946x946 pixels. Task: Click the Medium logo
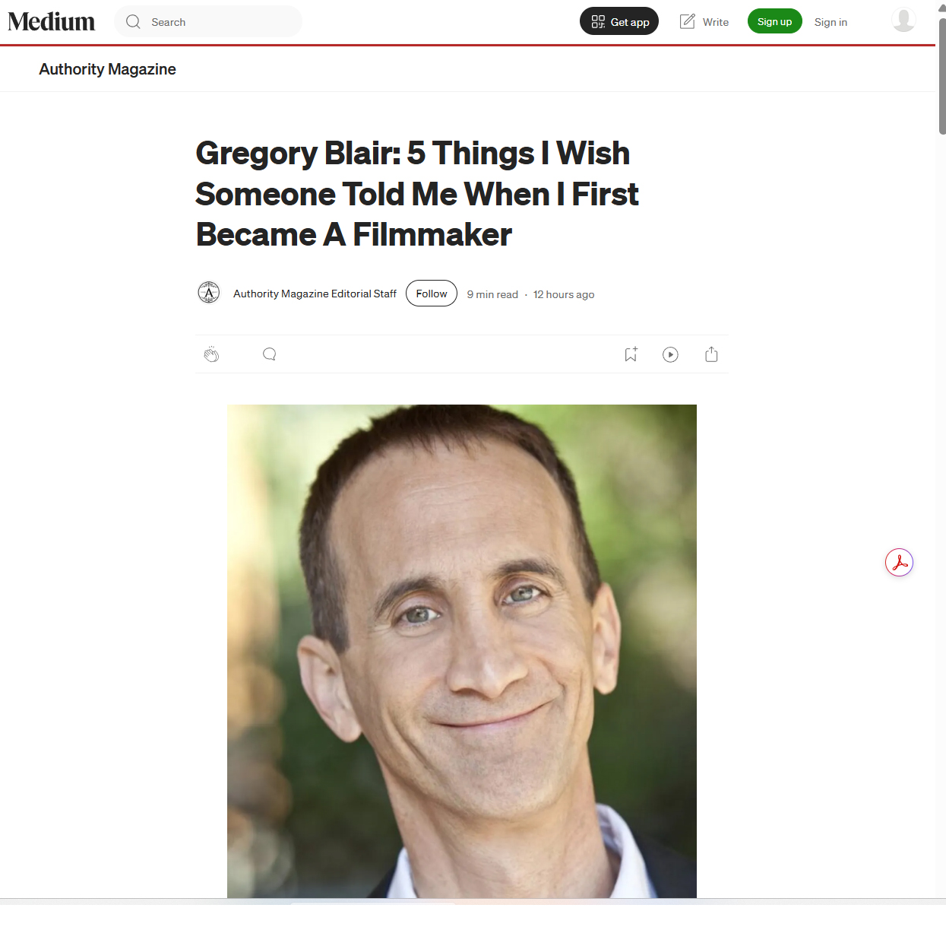click(x=52, y=22)
